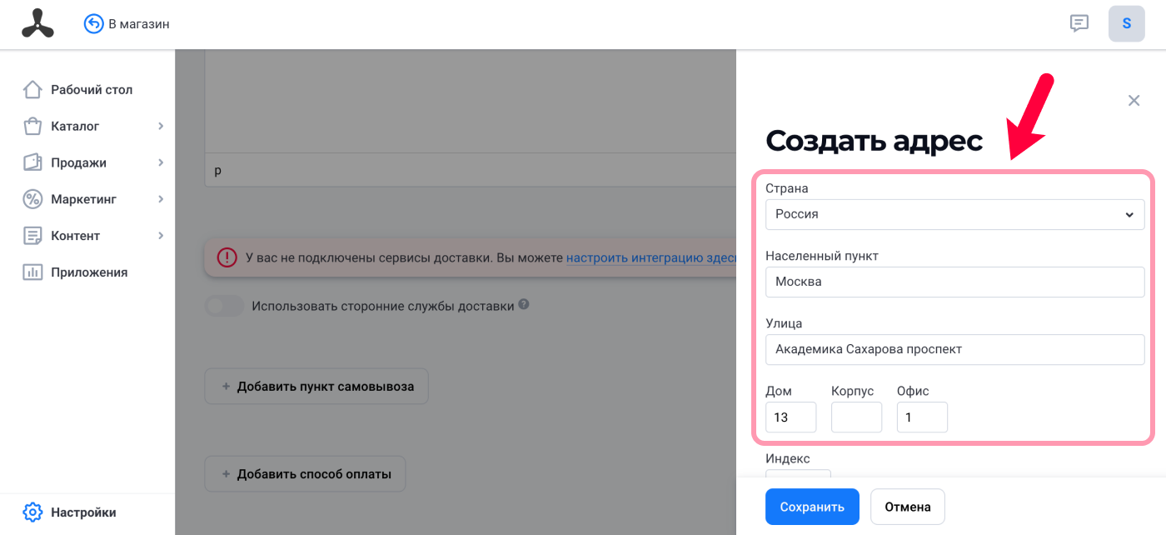Click the Продажи wallet icon
Viewport: 1166px width, 535px height.
coord(32,162)
